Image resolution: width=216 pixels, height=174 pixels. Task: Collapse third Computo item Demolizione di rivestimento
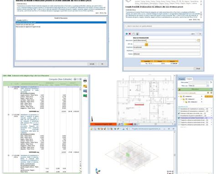click(x=9, y=155)
